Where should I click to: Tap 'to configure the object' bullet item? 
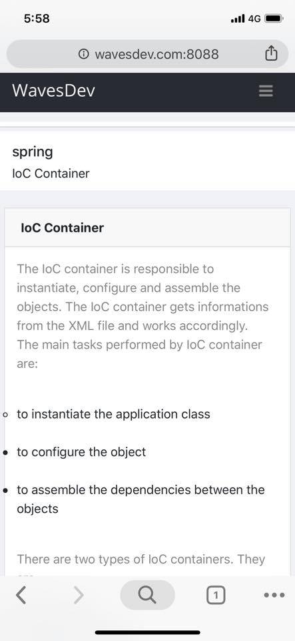click(81, 452)
